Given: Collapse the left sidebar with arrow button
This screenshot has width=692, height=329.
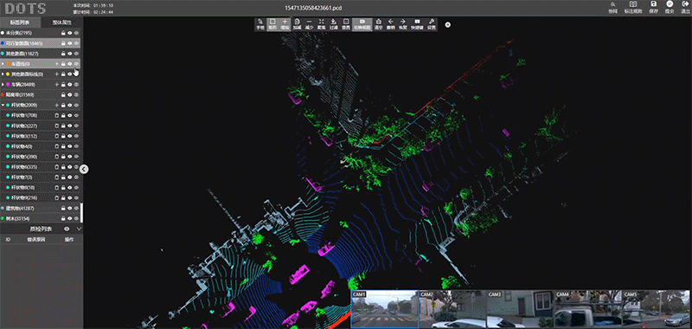Looking at the screenshot, I should click(85, 169).
